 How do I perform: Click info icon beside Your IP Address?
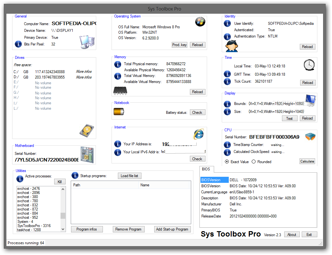coord(118,144)
